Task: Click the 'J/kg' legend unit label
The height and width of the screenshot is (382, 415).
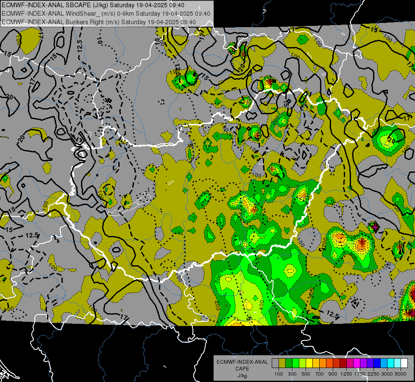Action: click(242, 376)
